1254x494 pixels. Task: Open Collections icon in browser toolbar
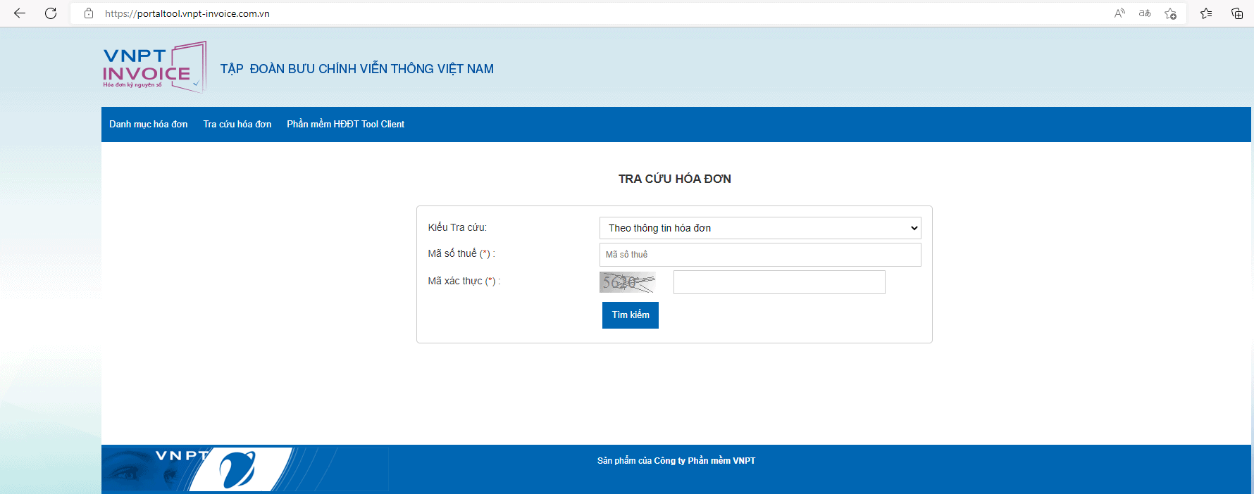[1236, 13]
